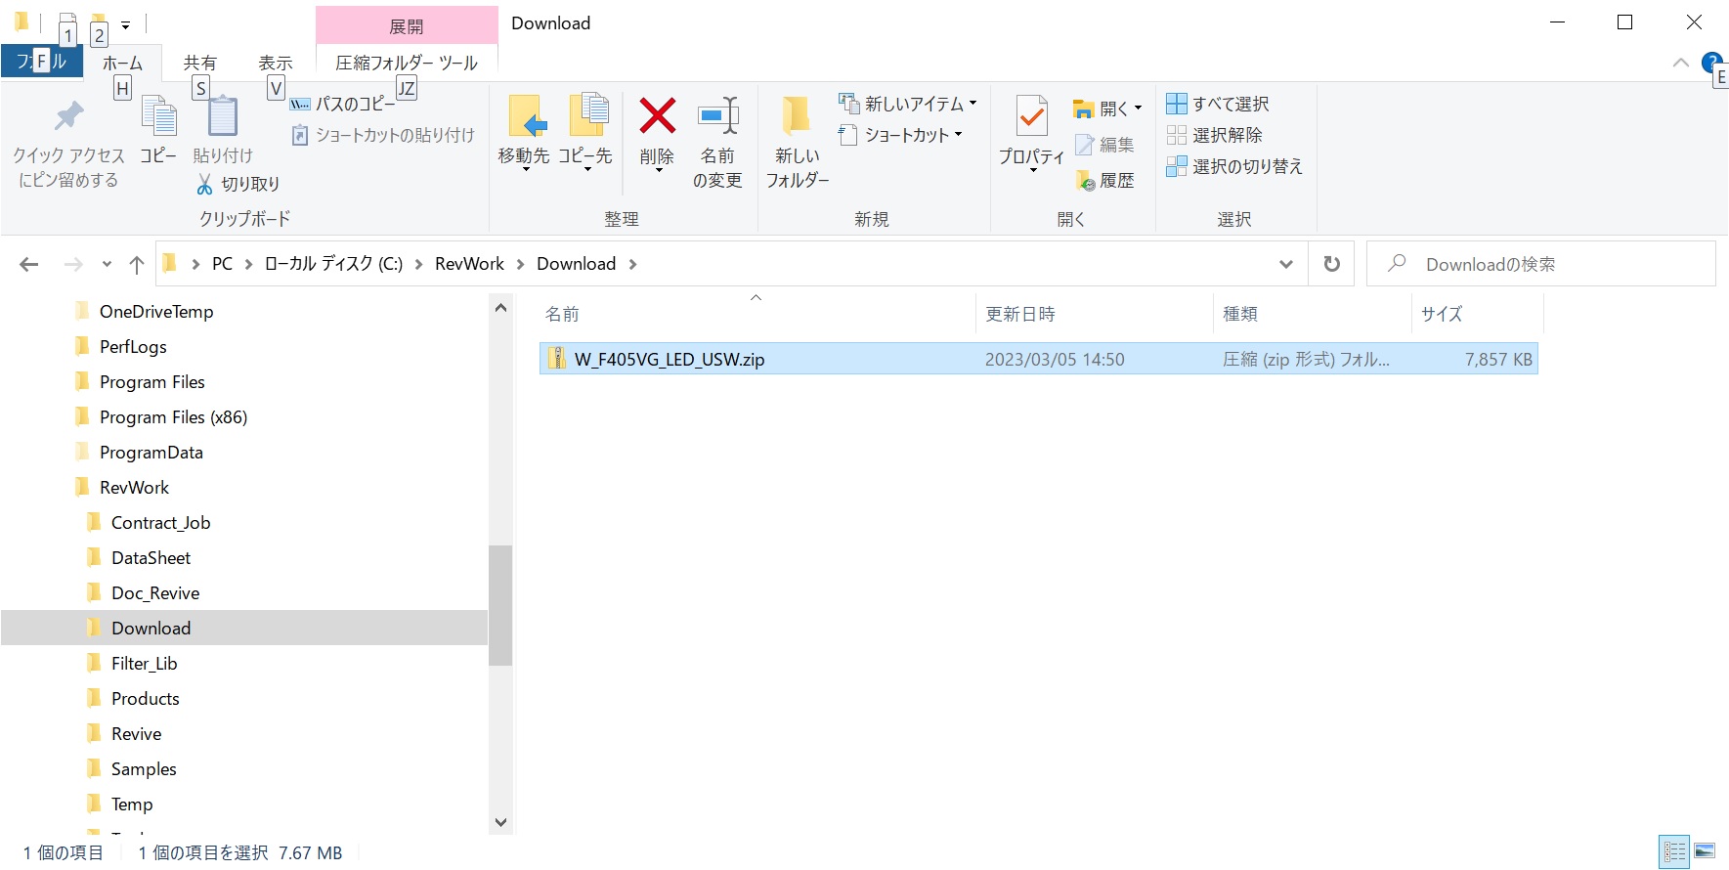The width and height of the screenshot is (1729, 870).
Task: Switch to Details view icon
Action: pyautogui.click(x=1674, y=851)
